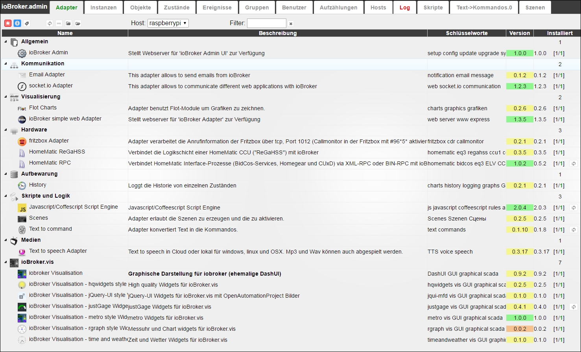Open the Zustände tab
Viewport: 581px width, 352px height.
[177, 7]
